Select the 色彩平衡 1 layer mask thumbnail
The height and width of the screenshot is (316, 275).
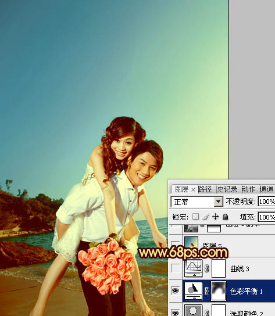(x=219, y=291)
